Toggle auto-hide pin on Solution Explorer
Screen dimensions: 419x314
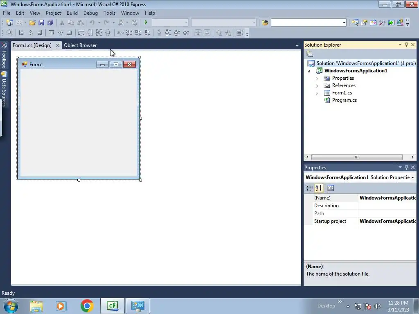[x=406, y=45]
